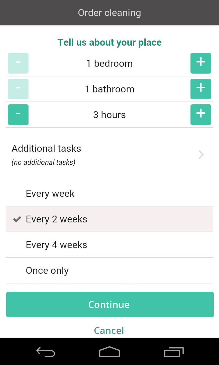Click the checkmark beside Every 2 weeks
Image resolution: width=219 pixels, height=365 pixels.
pyautogui.click(x=17, y=219)
